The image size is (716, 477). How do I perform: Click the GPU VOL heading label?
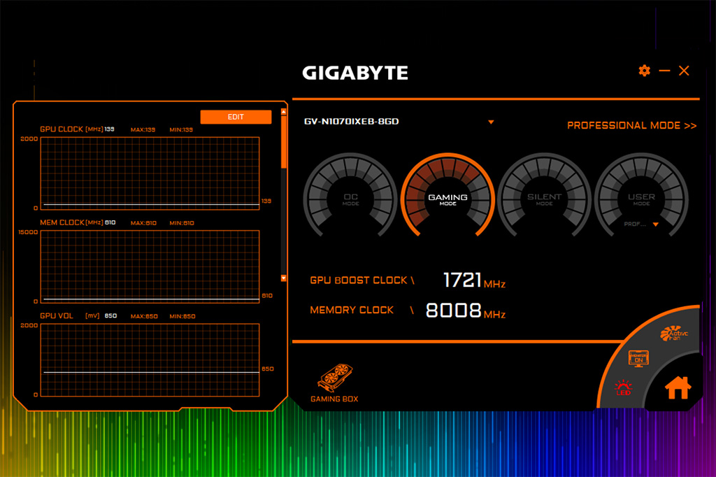point(56,315)
